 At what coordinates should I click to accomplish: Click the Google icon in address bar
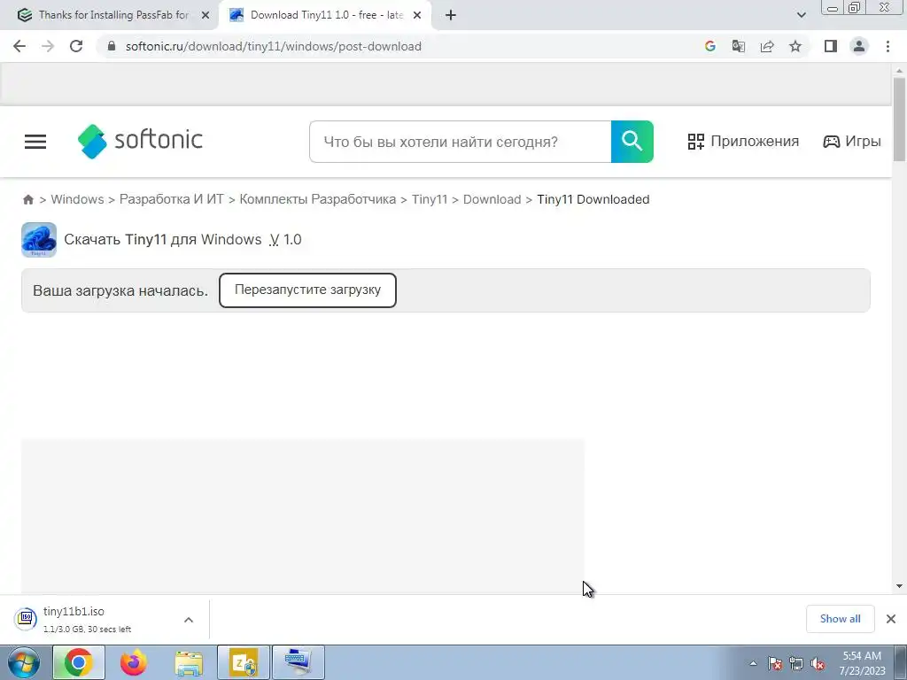tap(709, 46)
